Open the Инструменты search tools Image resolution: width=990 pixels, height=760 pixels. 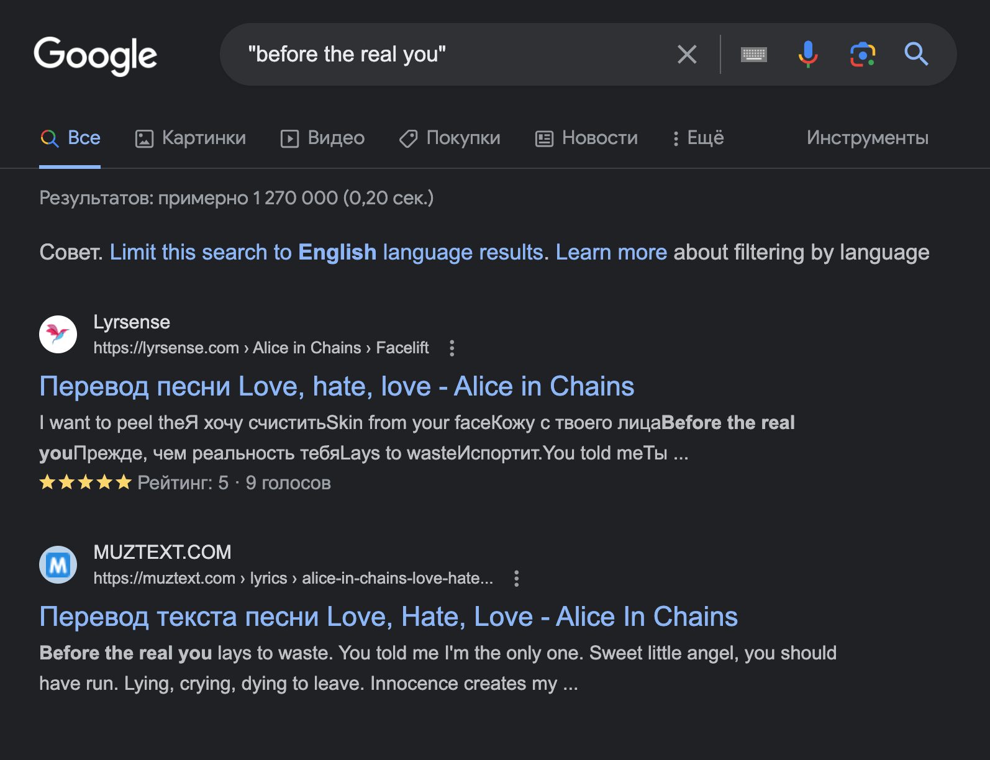[x=868, y=138]
